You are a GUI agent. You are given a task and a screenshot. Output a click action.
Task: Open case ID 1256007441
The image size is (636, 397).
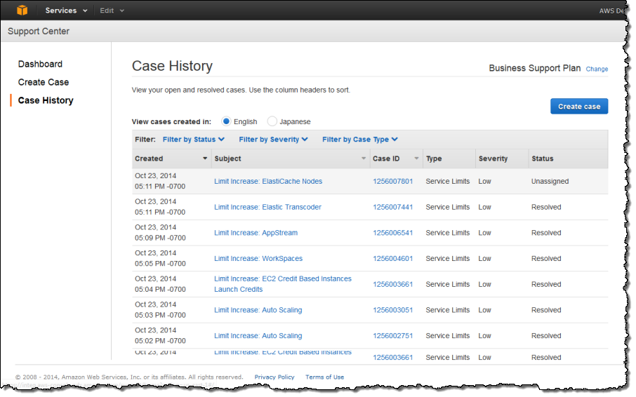[392, 207]
